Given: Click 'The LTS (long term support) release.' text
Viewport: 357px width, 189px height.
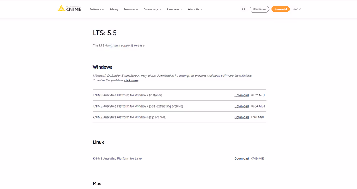Looking at the screenshot, I should pyautogui.click(x=119, y=46).
